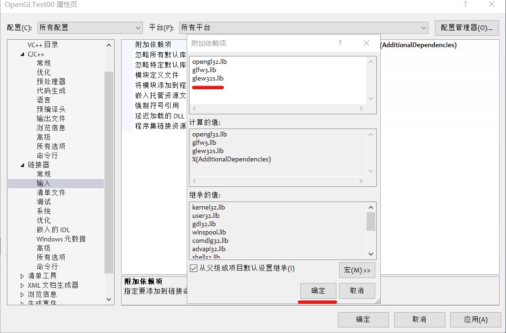Expand the 清单工具 tree node
This screenshot has height=333, width=506.
tap(22, 276)
